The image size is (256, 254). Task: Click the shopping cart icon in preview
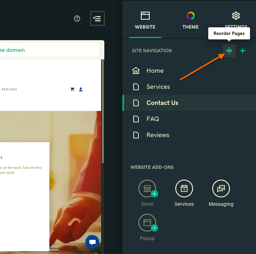click(x=72, y=90)
